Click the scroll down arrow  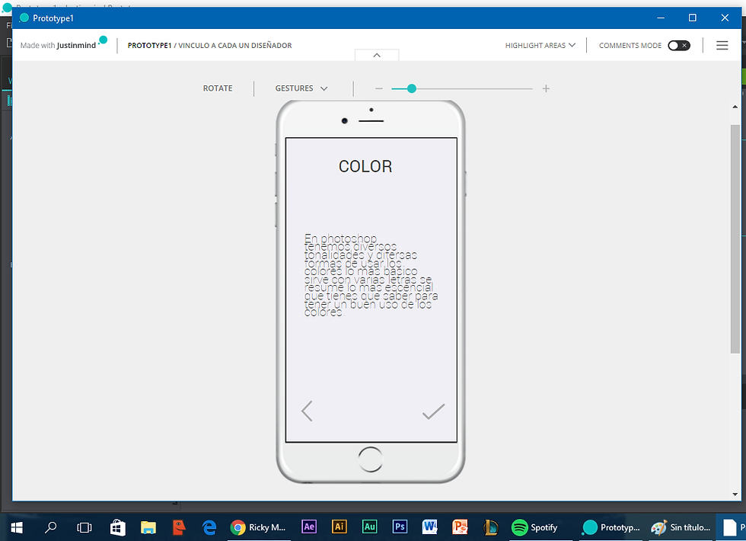(735, 495)
